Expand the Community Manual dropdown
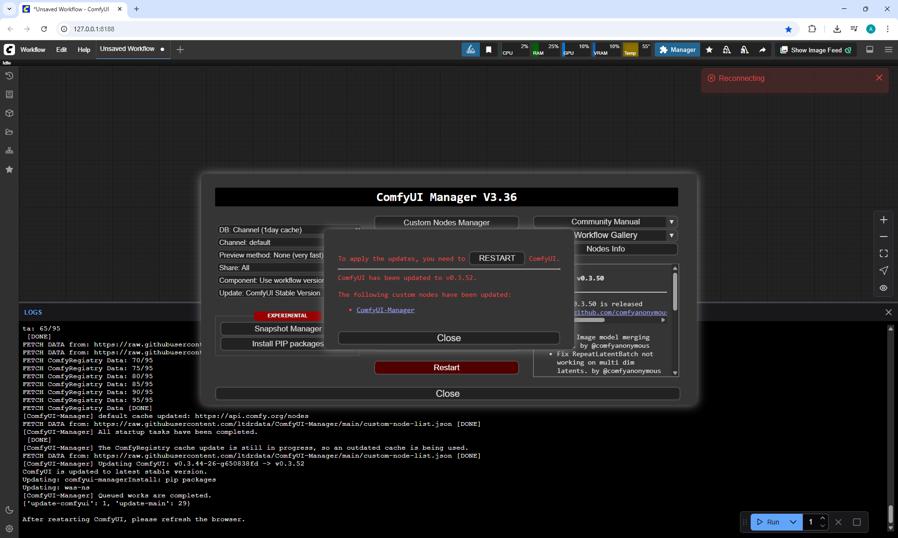The image size is (898, 538). click(671, 222)
